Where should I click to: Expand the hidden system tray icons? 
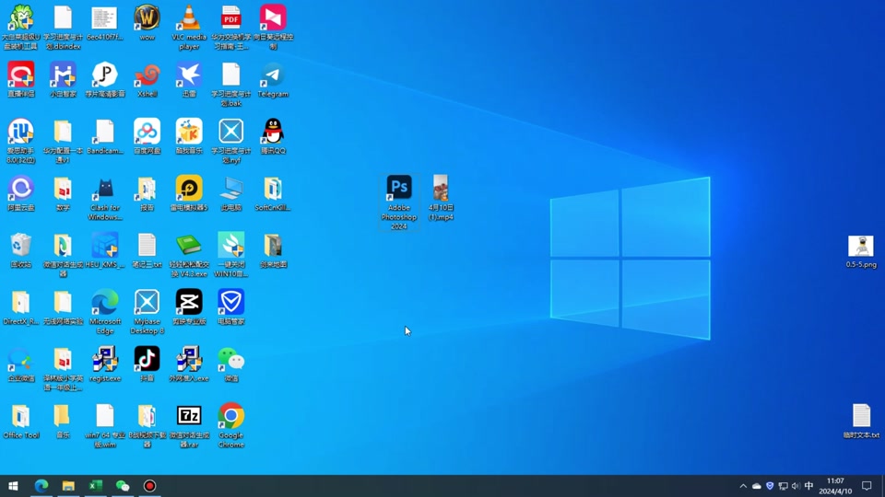[x=743, y=486]
